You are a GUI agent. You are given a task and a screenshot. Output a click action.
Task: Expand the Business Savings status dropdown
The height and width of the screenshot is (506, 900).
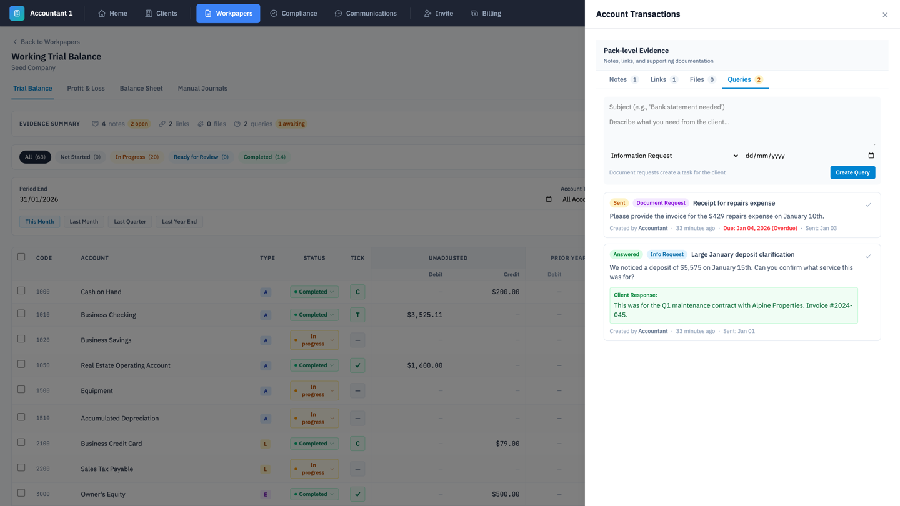pyautogui.click(x=314, y=340)
